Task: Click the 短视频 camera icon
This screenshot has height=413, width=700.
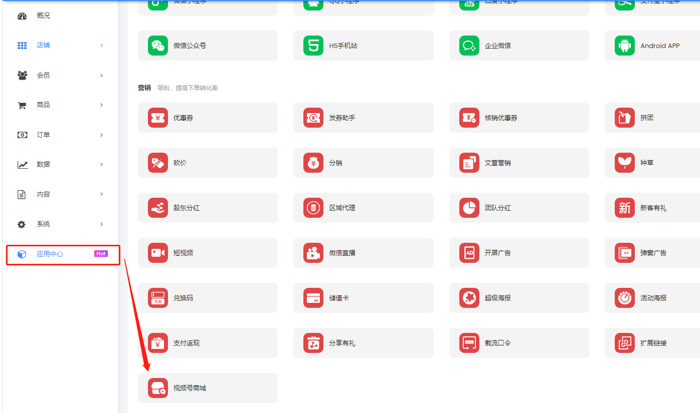Action: click(158, 253)
